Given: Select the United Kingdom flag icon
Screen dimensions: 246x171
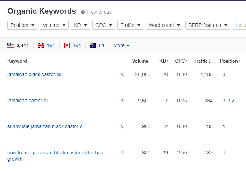Looking at the screenshot, I should [x=41, y=45].
